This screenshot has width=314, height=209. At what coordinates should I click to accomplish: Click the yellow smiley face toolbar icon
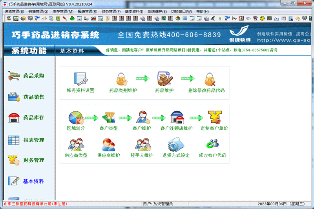[262, 18]
